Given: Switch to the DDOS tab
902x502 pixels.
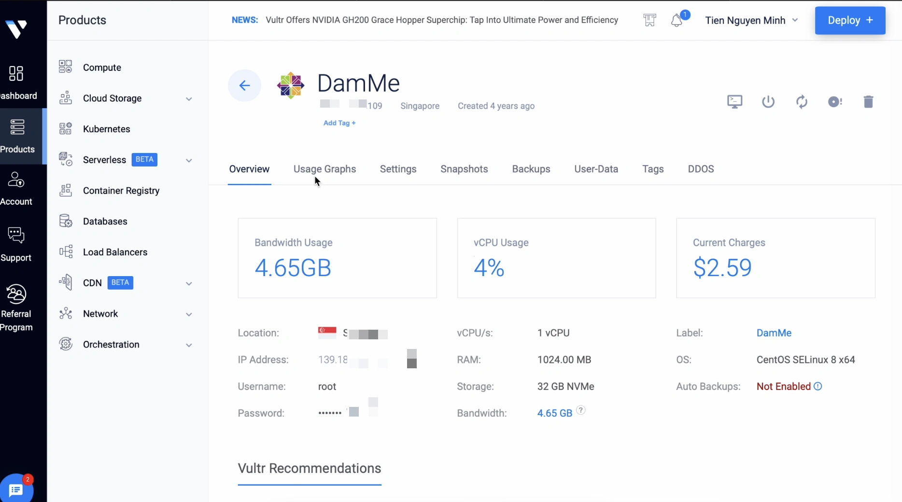Looking at the screenshot, I should pos(701,169).
